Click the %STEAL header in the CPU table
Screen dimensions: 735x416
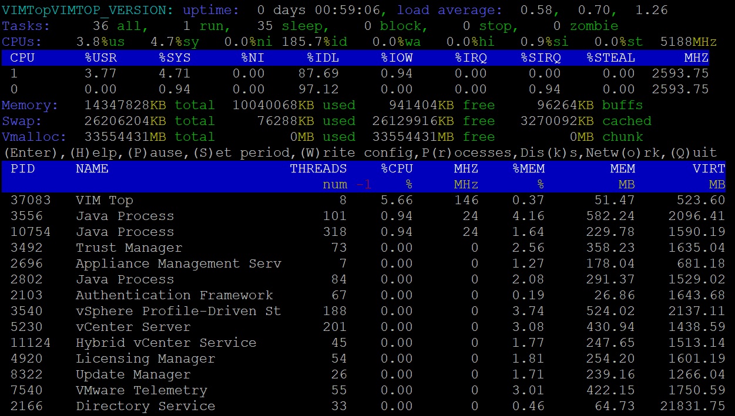tap(610, 58)
